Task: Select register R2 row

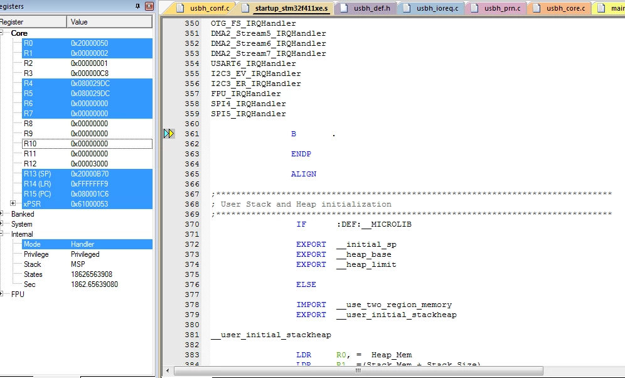Action: coord(87,63)
